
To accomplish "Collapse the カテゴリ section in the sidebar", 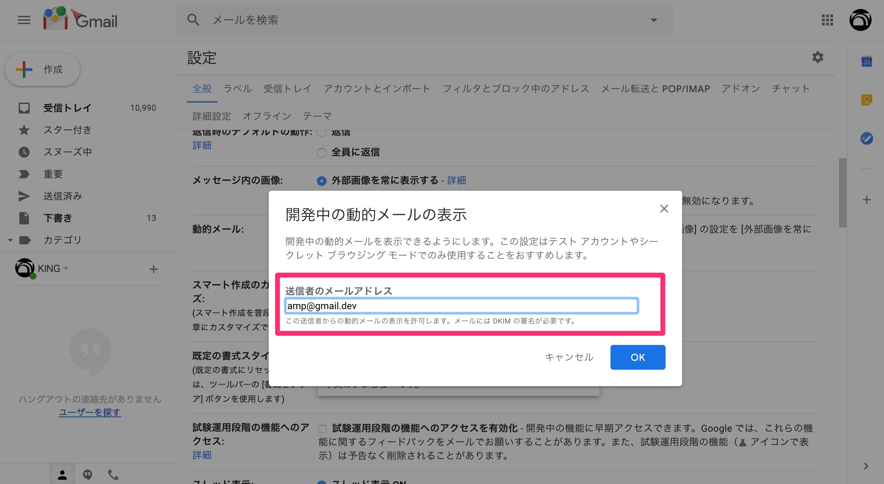I will (x=10, y=240).
